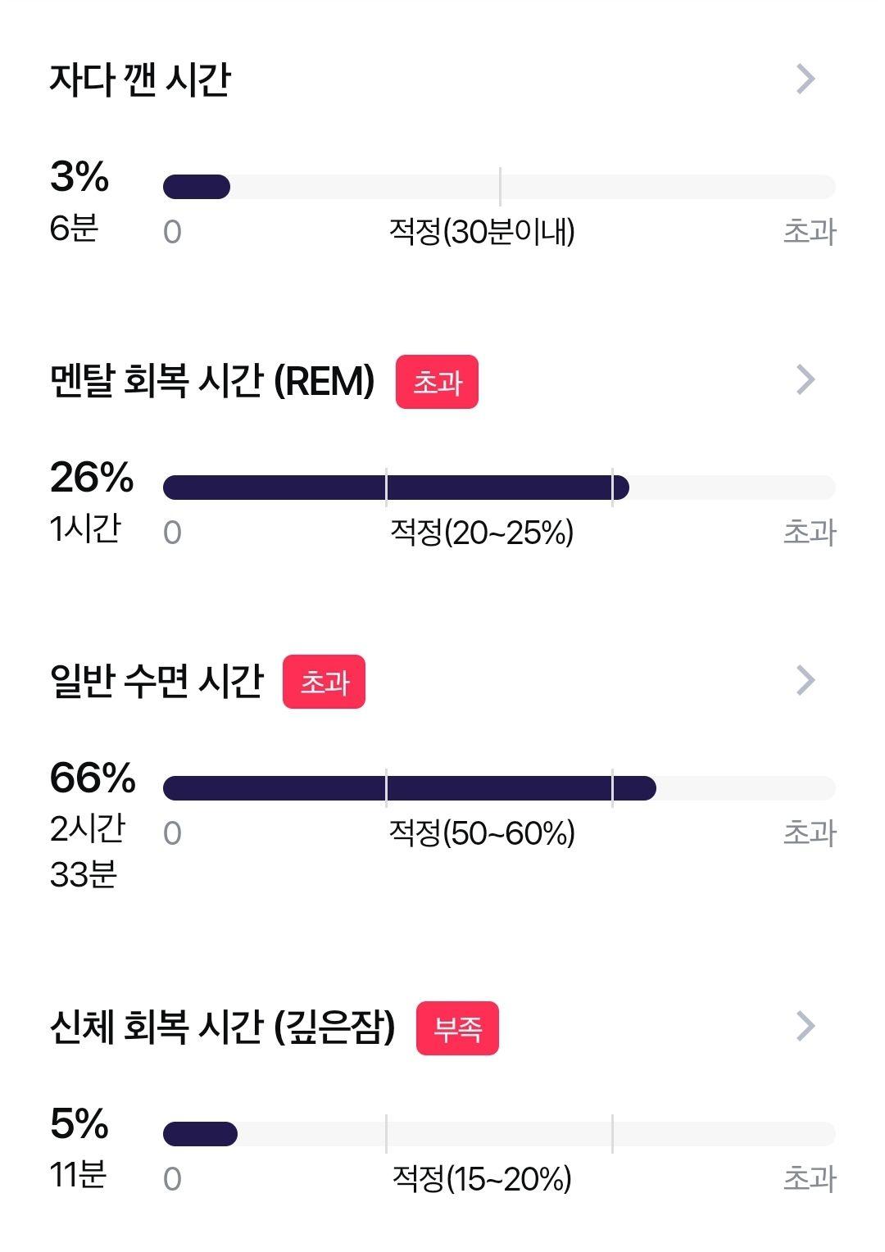The width and height of the screenshot is (885, 1252).
Task: Tap the 적정(15~20%) range label
Action: (482, 1179)
